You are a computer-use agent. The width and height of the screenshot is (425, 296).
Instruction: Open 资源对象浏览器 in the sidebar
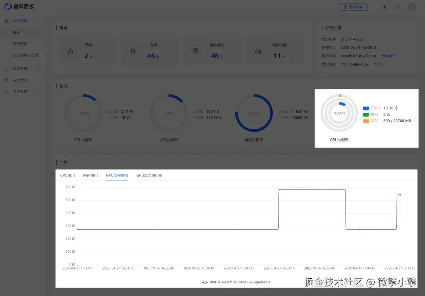tap(26, 55)
